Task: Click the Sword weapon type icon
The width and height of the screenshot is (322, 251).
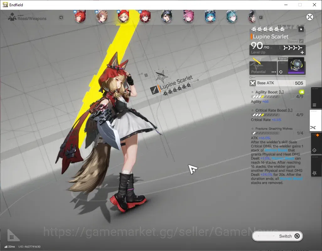Action: tap(301, 41)
